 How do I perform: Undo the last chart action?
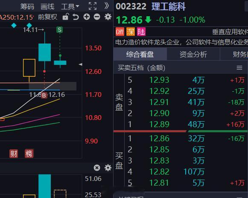pos(76,17)
